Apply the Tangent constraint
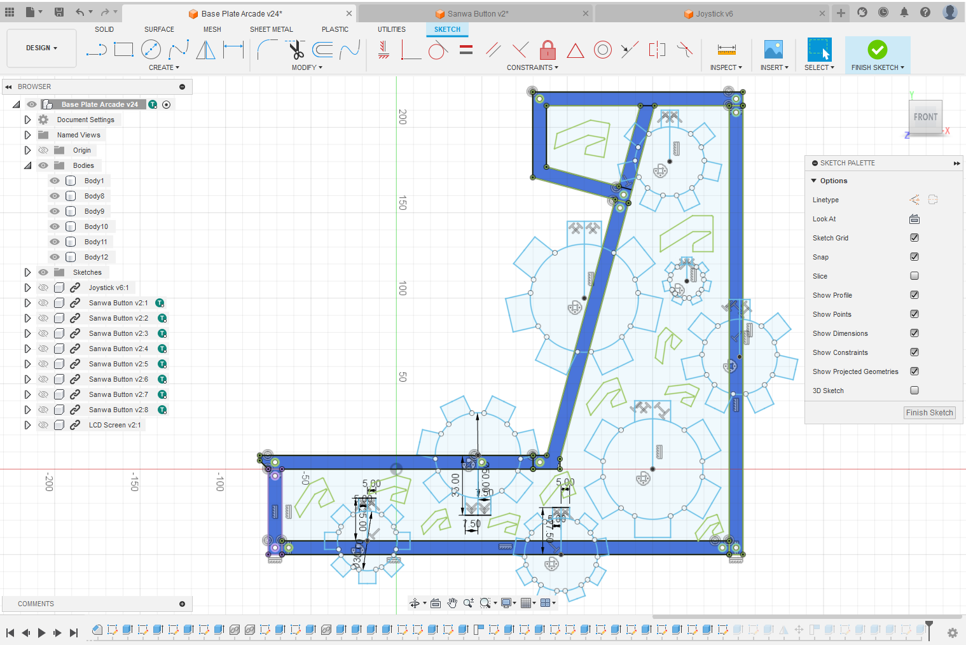The width and height of the screenshot is (966, 645). (438, 50)
